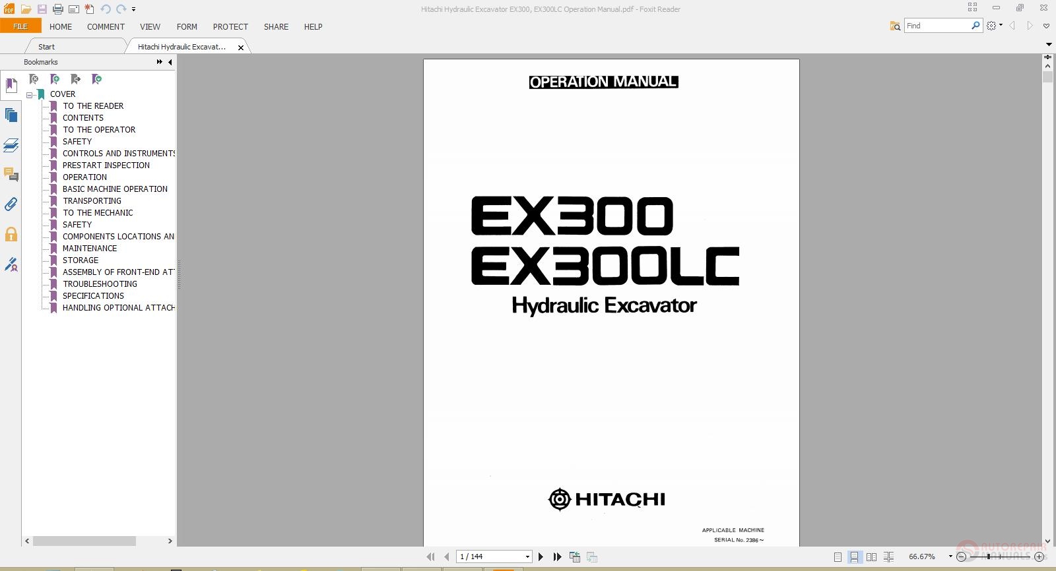Open the Digital Signatures panel in the sidebar

click(11, 264)
